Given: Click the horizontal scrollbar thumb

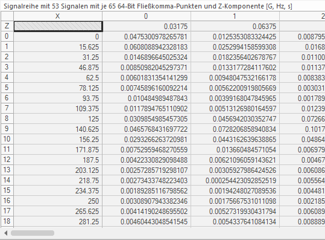Looking at the screenshot, I should pos(33,233).
